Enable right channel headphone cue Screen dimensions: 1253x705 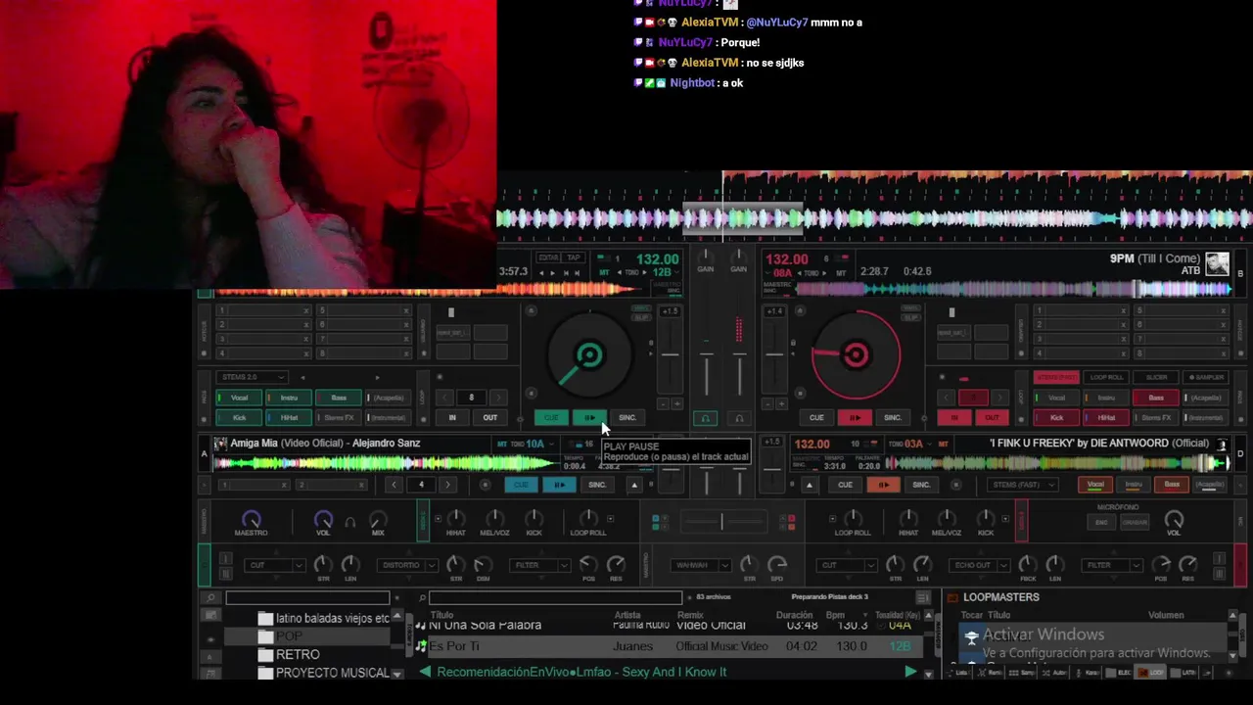pyautogui.click(x=739, y=418)
